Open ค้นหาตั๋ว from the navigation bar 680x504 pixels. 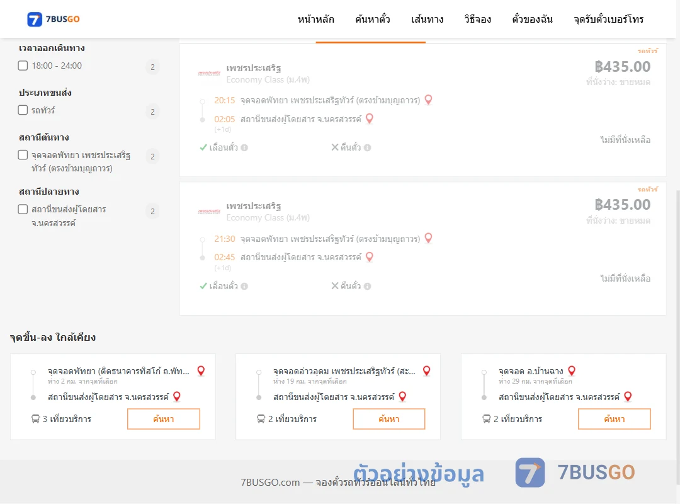click(x=373, y=19)
